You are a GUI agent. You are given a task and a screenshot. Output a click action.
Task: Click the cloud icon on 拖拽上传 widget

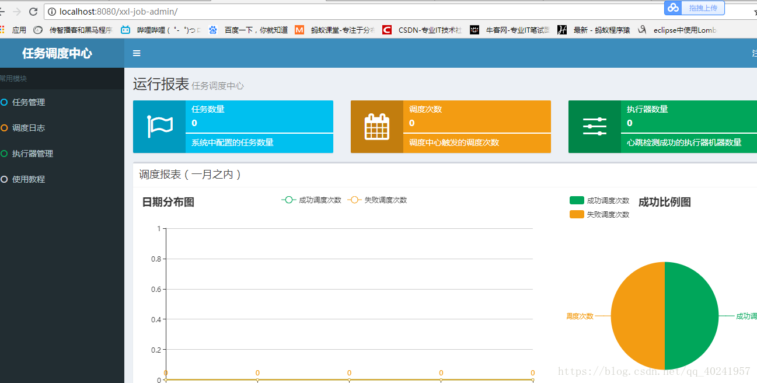674,8
